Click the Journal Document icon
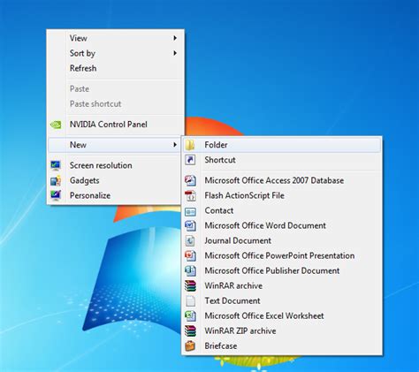Image resolution: width=419 pixels, height=372 pixels. pos(190,240)
